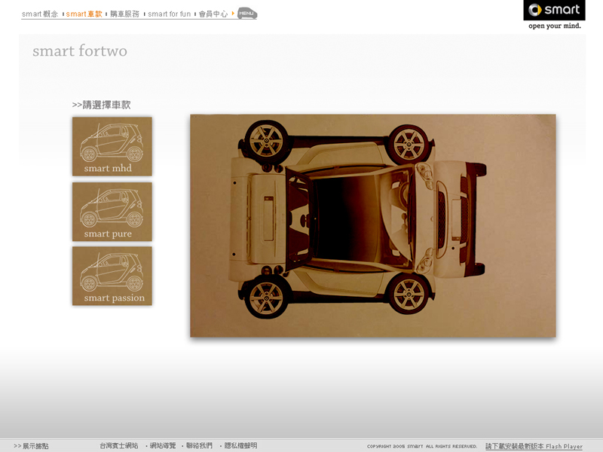
Task: Choose the smart pure model thumbnail
Action: click(112, 212)
